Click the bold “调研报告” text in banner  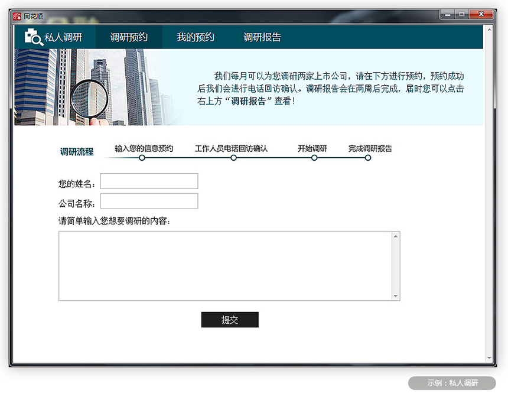click(248, 101)
